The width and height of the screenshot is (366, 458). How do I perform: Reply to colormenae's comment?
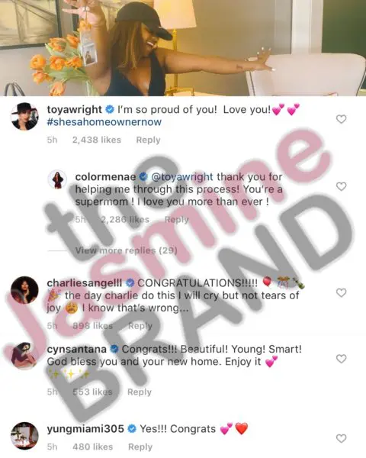pos(177,219)
